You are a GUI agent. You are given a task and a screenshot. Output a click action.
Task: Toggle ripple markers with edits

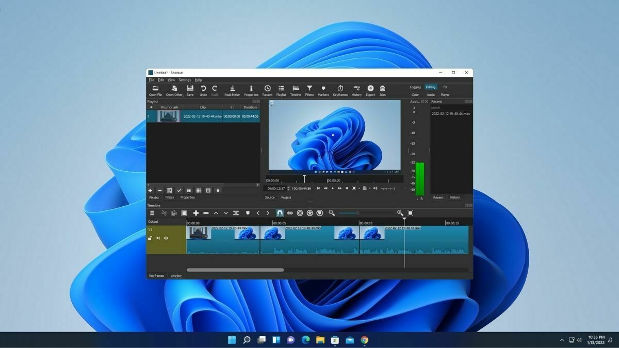click(319, 213)
